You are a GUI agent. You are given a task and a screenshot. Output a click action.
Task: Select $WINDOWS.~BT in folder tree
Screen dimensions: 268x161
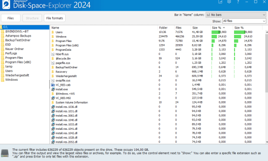coord(17,31)
